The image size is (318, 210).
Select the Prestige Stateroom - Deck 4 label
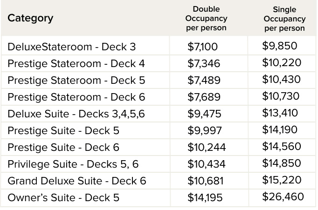pyautogui.click(x=76, y=63)
